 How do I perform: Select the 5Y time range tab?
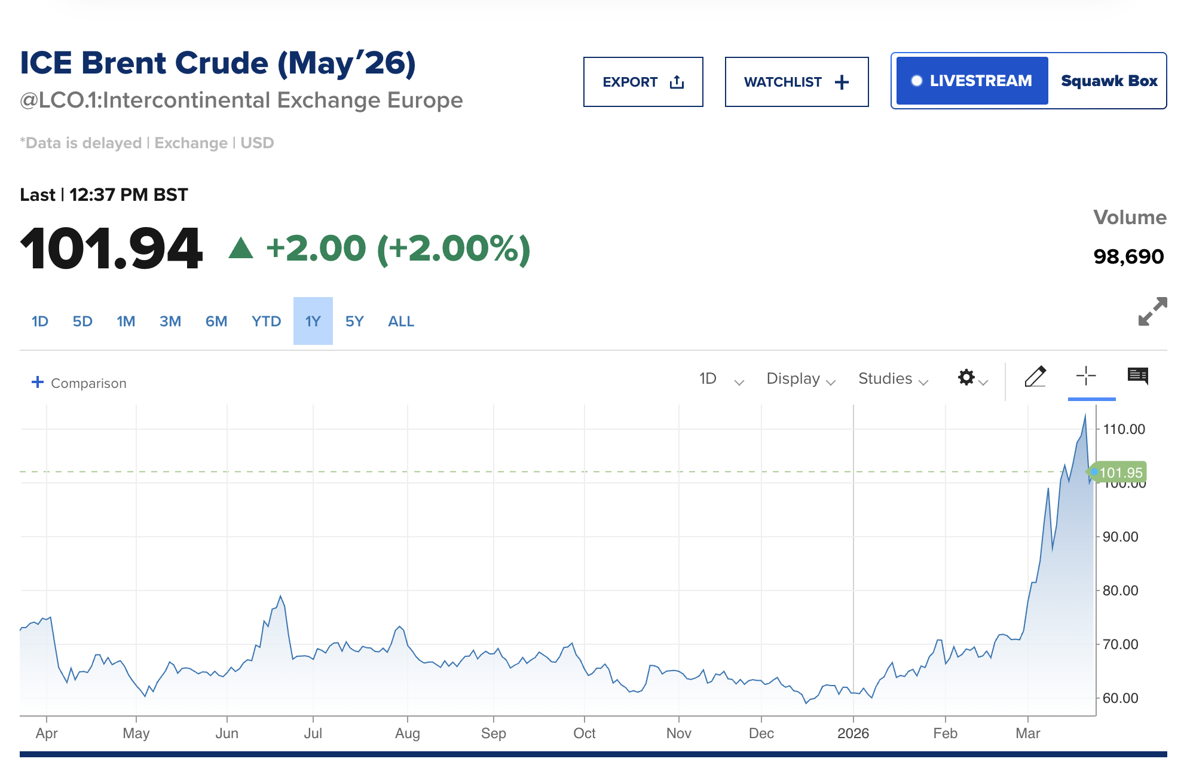[x=354, y=322]
